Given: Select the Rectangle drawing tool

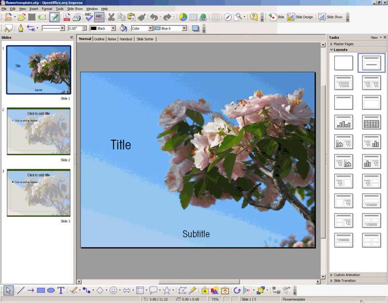Looking at the screenshot, I should pos(41,290).
